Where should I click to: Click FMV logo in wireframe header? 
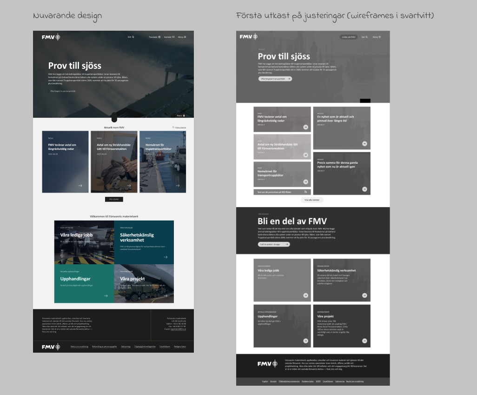(x=249, y=37)
